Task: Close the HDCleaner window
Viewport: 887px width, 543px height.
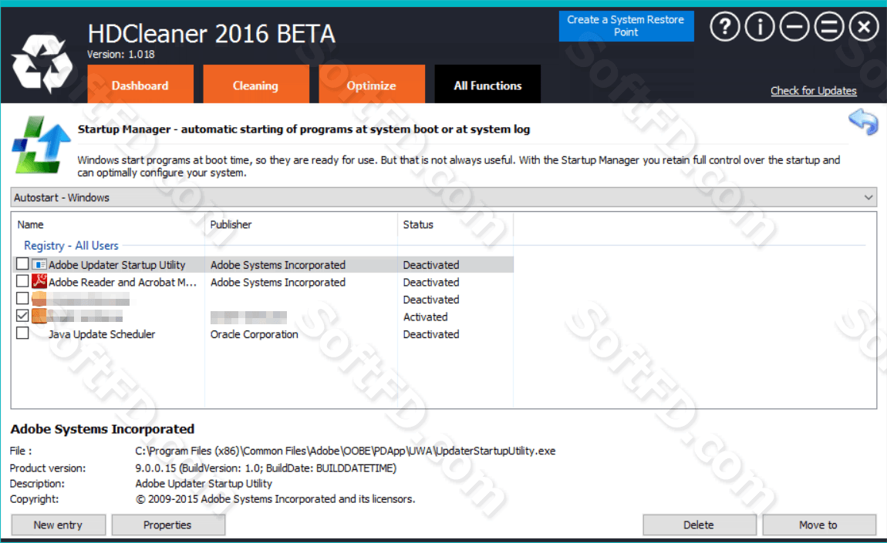Action: click(x=864, y=26)
